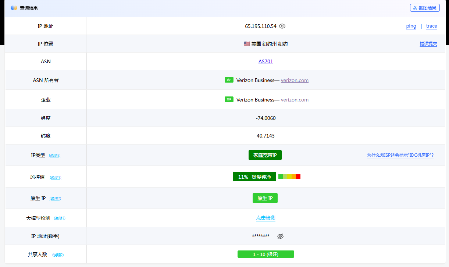Click the US flag icon in IP 位置
The height and width of the screenshot is (267, 449).
click(x=246, y=44)
